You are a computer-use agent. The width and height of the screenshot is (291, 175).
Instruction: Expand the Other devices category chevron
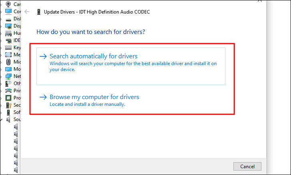1,84
